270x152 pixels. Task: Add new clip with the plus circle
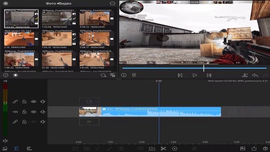click(x=175, y=149)
